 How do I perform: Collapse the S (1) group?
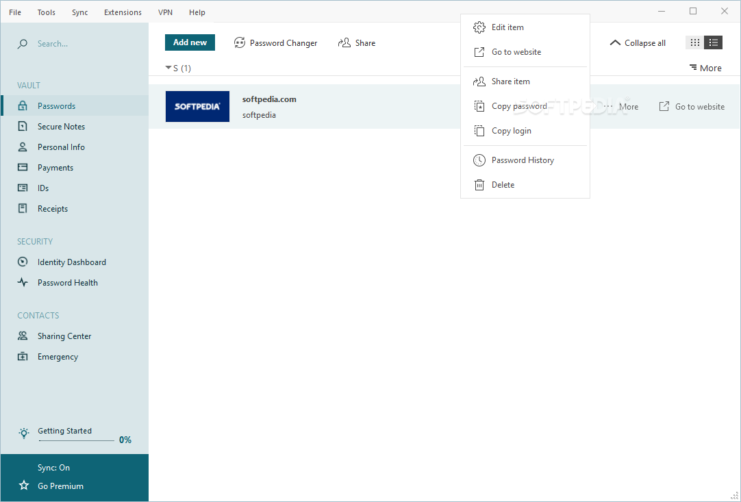[168, 68]
